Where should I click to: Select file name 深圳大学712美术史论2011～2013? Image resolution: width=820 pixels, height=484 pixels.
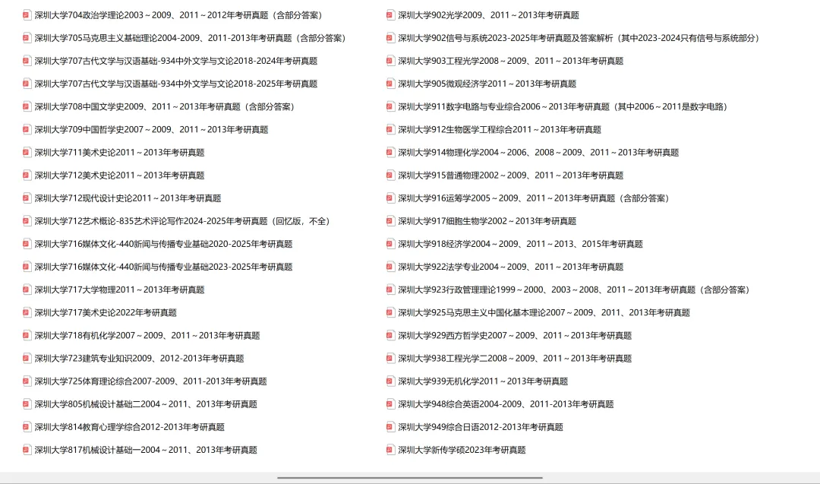[119, 176]
